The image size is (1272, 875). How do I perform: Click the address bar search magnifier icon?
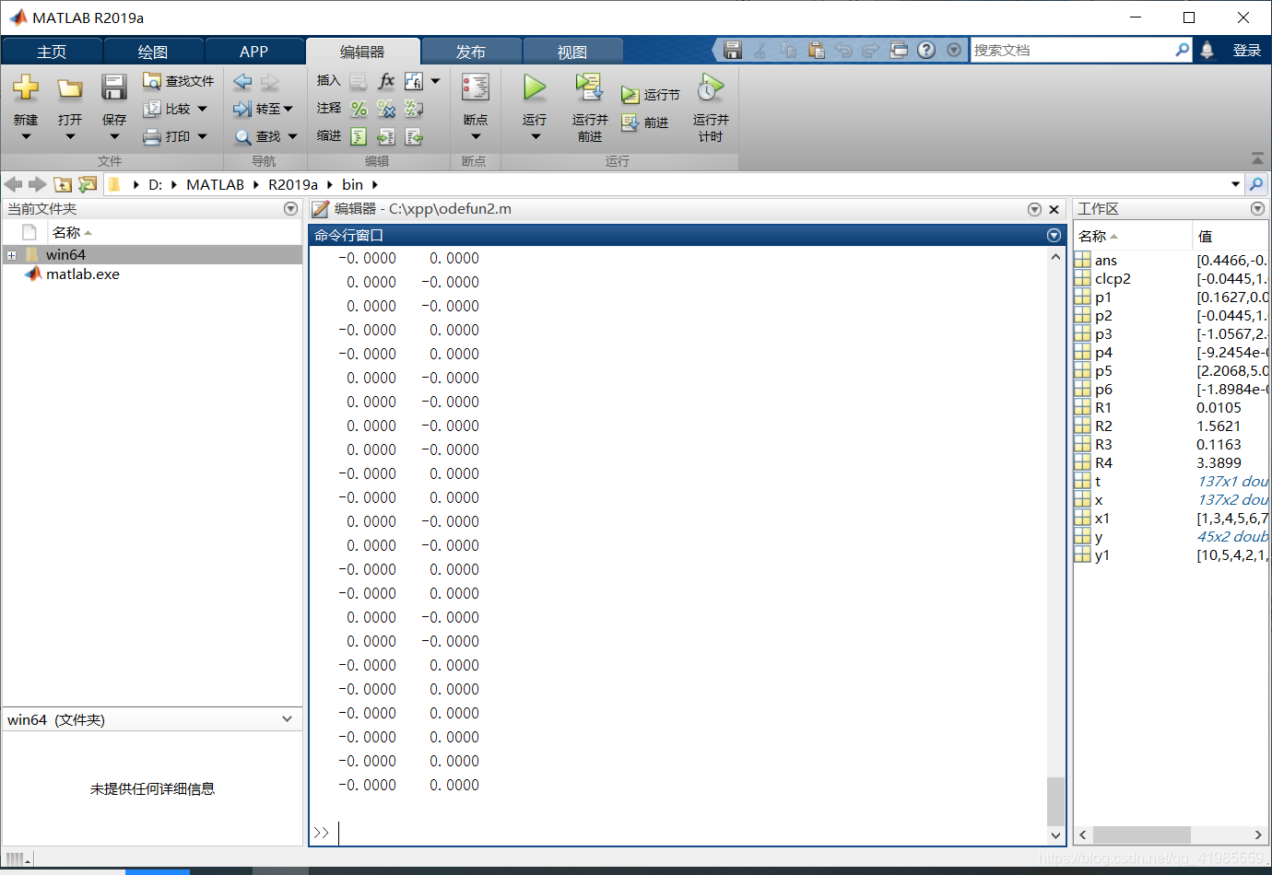point(1256,184)
